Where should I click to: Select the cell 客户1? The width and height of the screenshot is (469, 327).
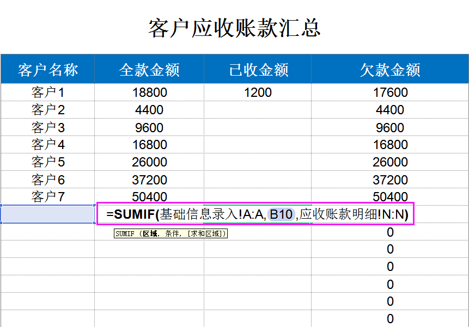48,92
